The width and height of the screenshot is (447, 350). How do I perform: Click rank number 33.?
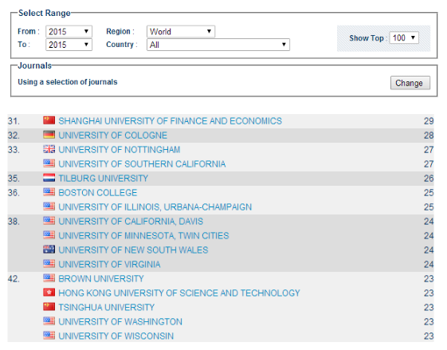14,149
